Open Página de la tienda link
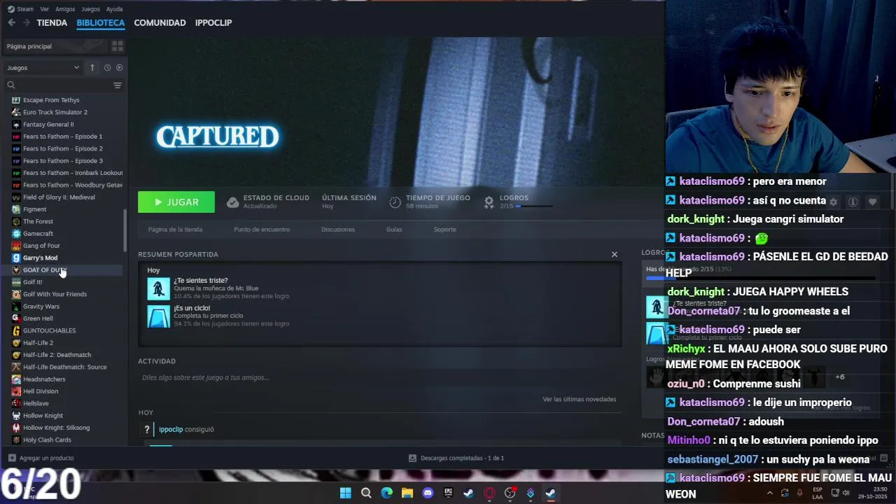 [175, 230]
